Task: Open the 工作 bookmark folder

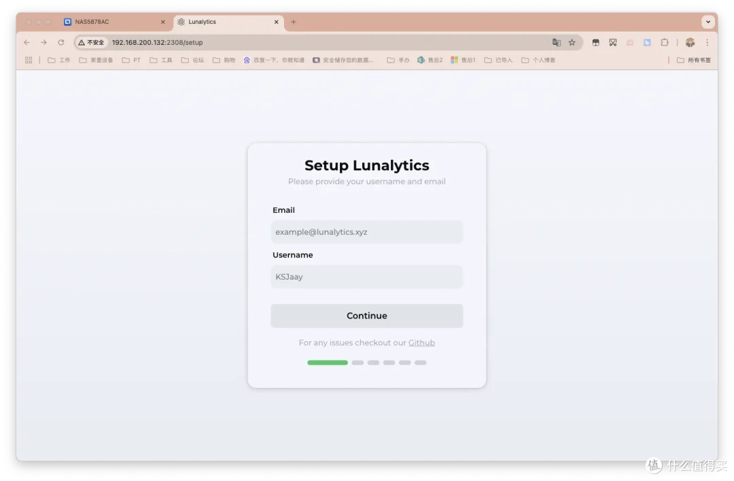Action: point(59,60)
